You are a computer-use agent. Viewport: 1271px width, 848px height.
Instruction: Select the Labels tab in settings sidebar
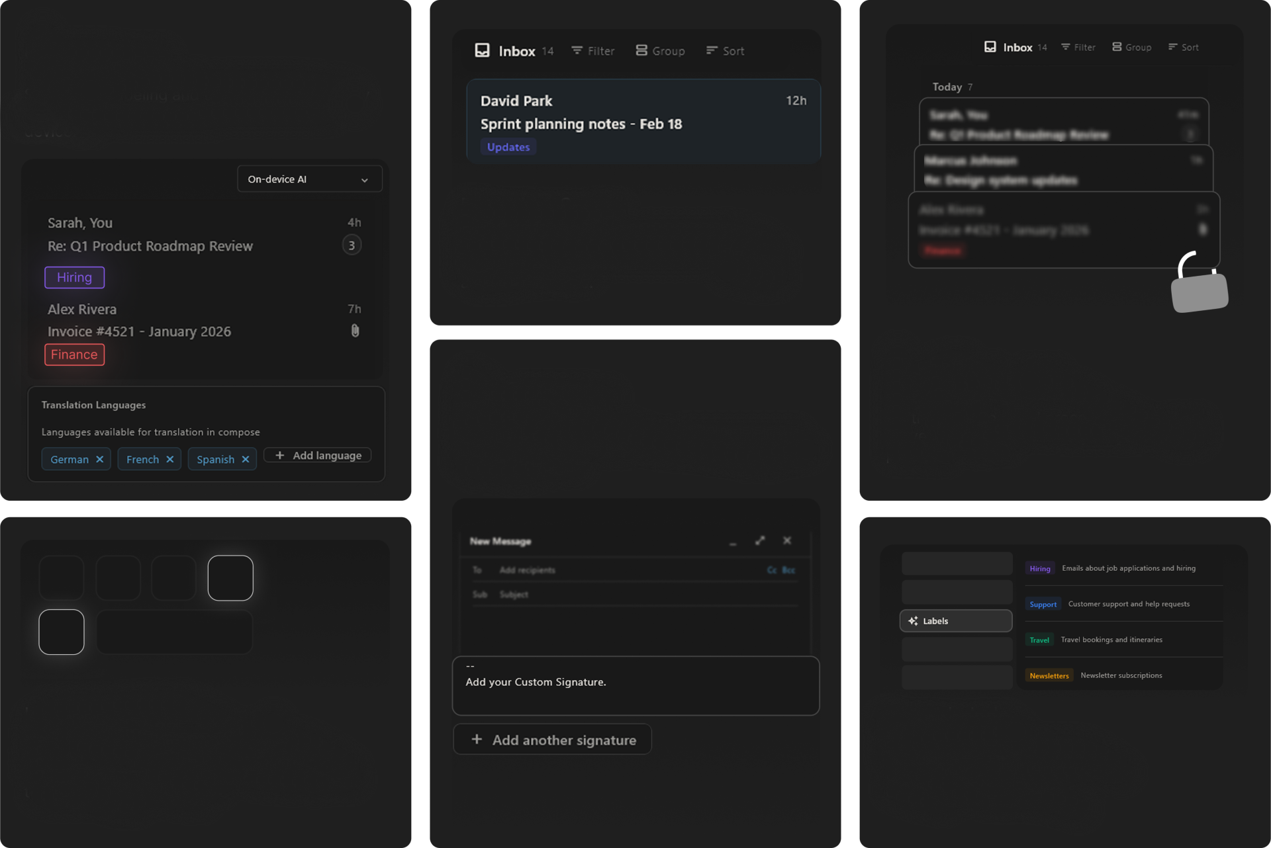click(x=955, y=620)
